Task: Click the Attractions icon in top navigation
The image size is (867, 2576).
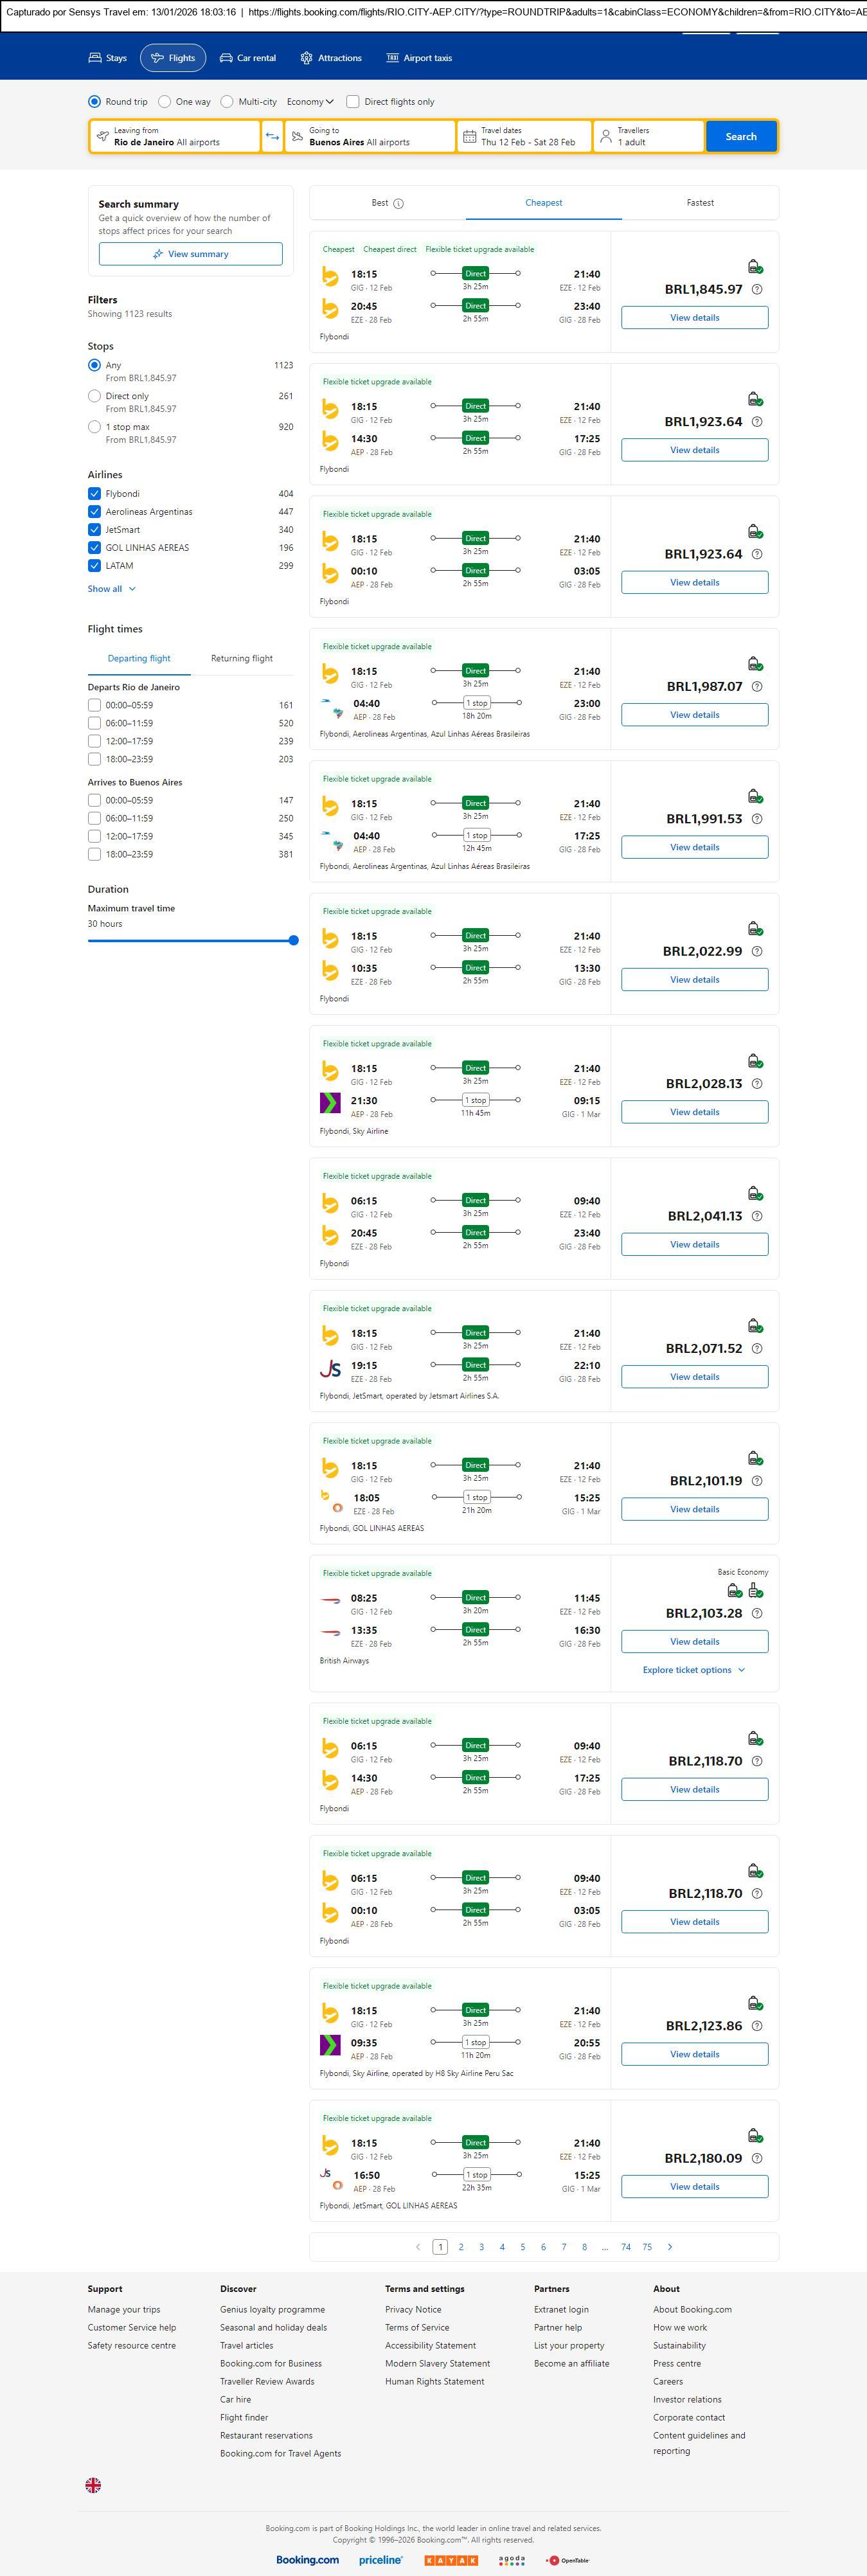Action: 306,58
